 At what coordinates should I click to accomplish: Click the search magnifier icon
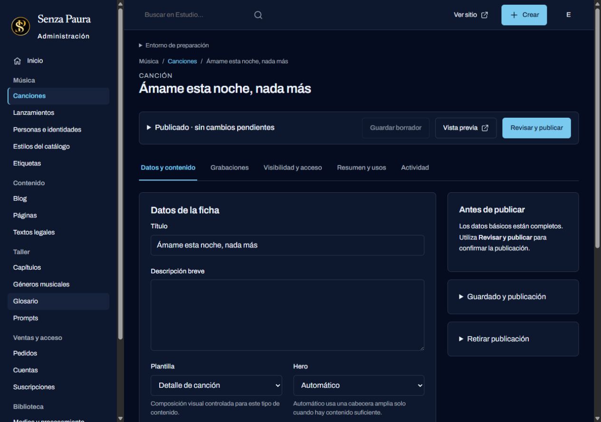[258, 15]
